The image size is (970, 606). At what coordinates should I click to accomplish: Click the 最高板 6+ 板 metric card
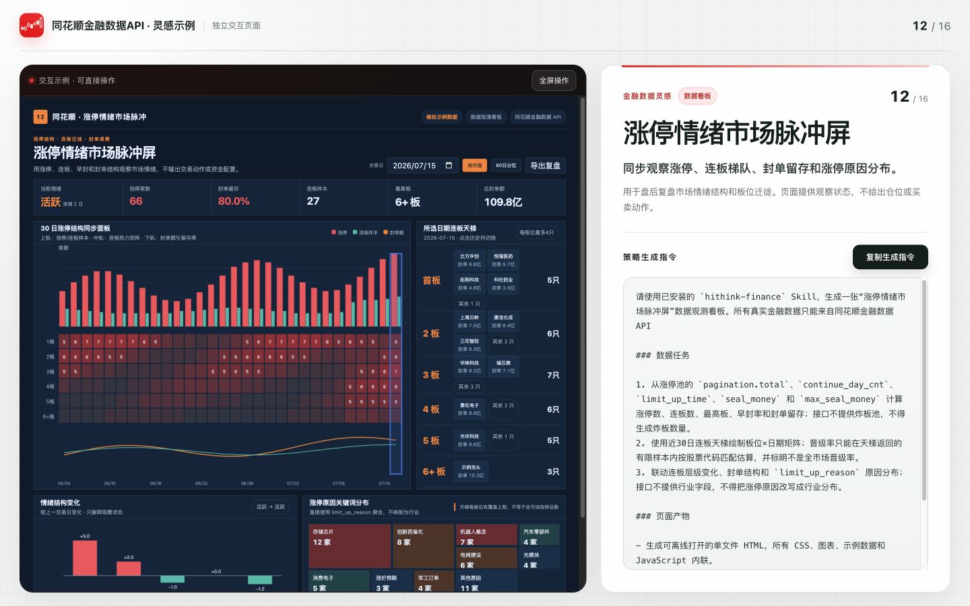[432, 197]
